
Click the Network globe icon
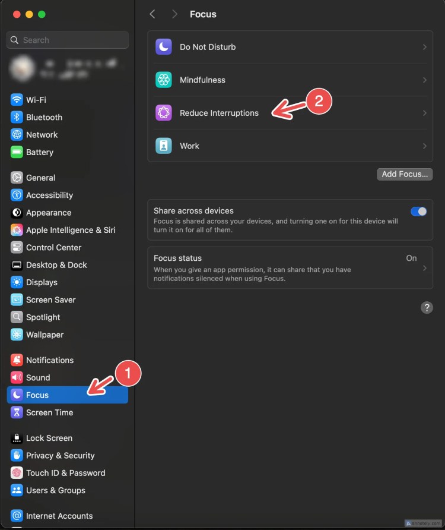click(x=17, y=134)
